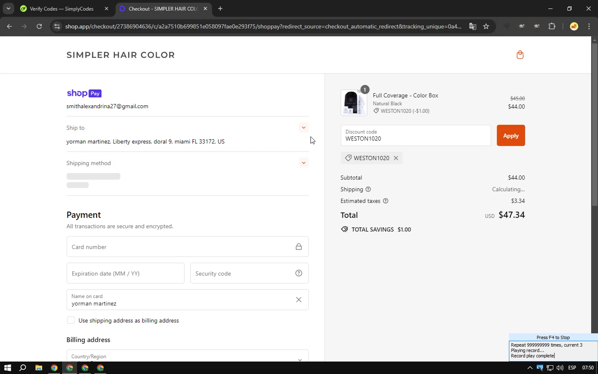Open Windows Start menu
Image resolution: width=598 pixels, height=374 pixels.
point(8,368)
